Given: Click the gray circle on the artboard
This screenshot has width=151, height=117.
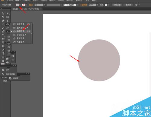Looking at the screenshot, I should coord(99,60).
